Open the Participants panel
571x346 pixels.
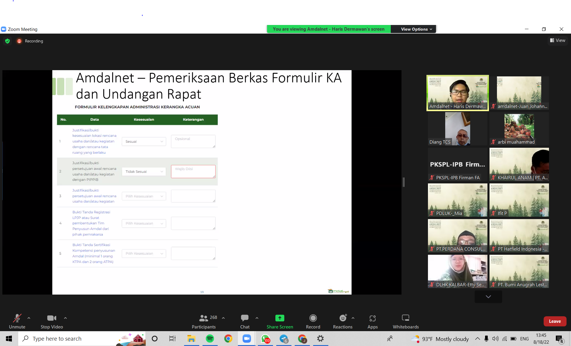204,318
